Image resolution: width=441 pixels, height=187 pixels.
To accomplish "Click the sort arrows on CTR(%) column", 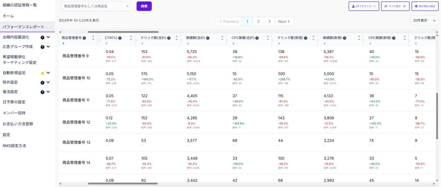I will pyautogui.click(x=131, y=38).
